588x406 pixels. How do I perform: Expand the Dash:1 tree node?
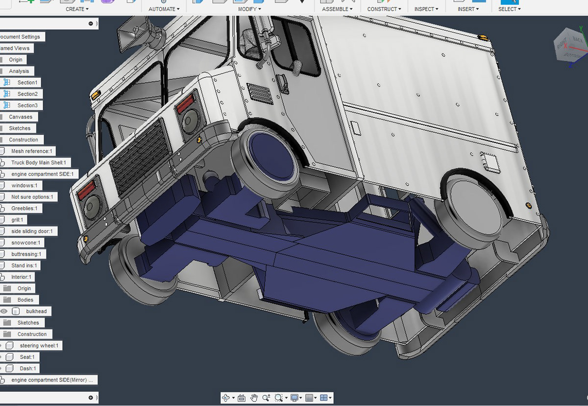tap(1, 368)
